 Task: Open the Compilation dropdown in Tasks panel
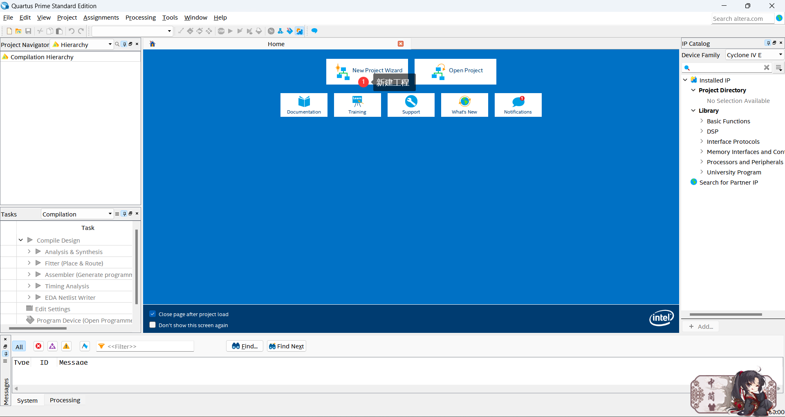pyautogui.click(x=77, y=214)
